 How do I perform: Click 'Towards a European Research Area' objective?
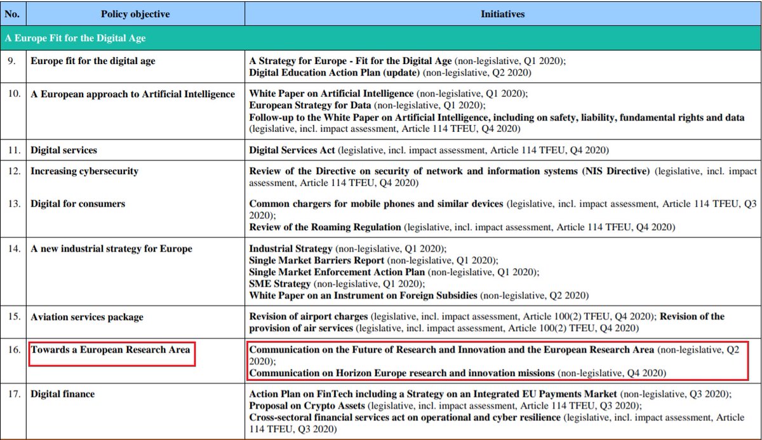pyautogui.click(x=110, y=349)
